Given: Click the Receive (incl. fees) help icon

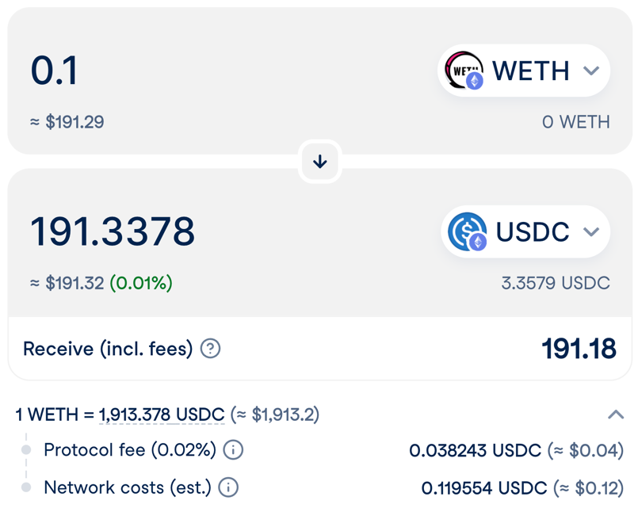Looking at the screenshot, I should pos(210,349).
